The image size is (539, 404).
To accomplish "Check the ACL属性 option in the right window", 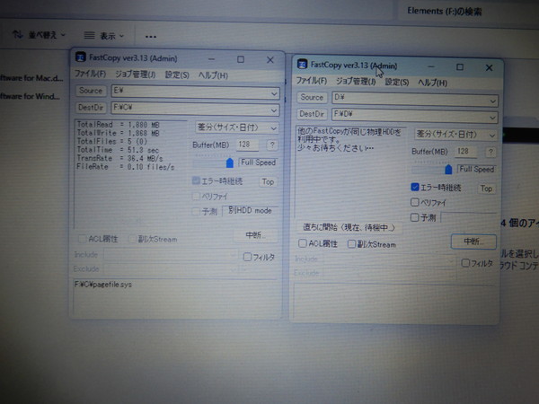I will coord(303,243).
